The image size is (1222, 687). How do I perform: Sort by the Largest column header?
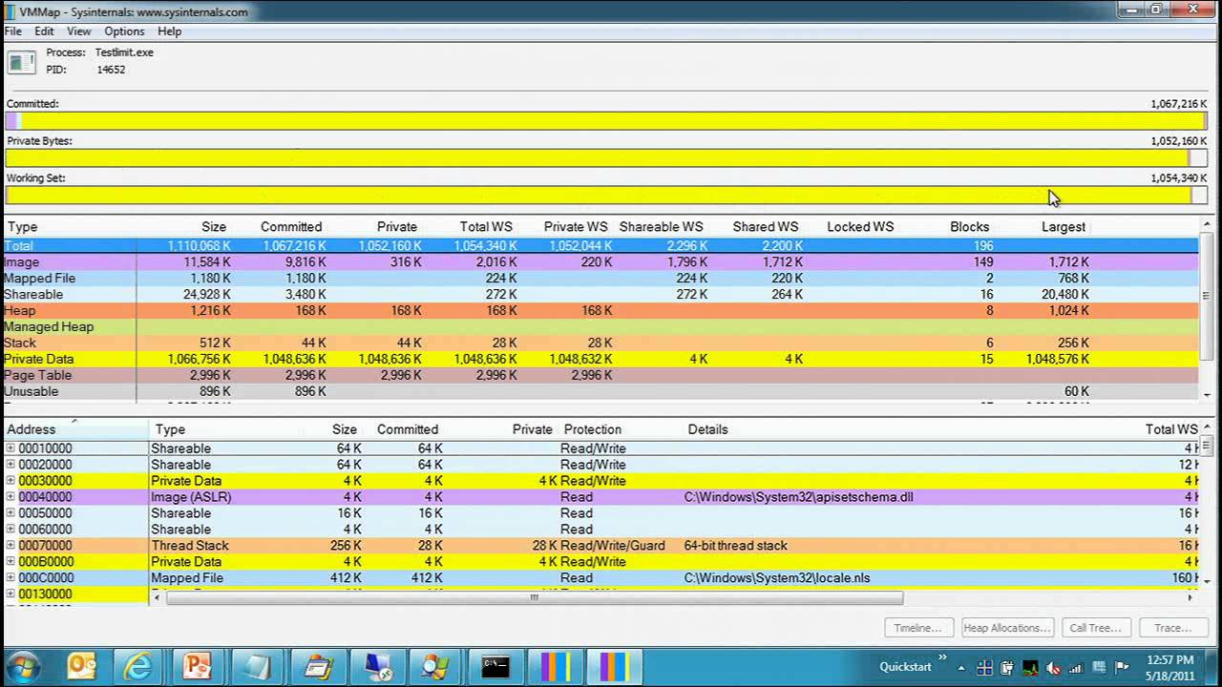click(1063, 227)
